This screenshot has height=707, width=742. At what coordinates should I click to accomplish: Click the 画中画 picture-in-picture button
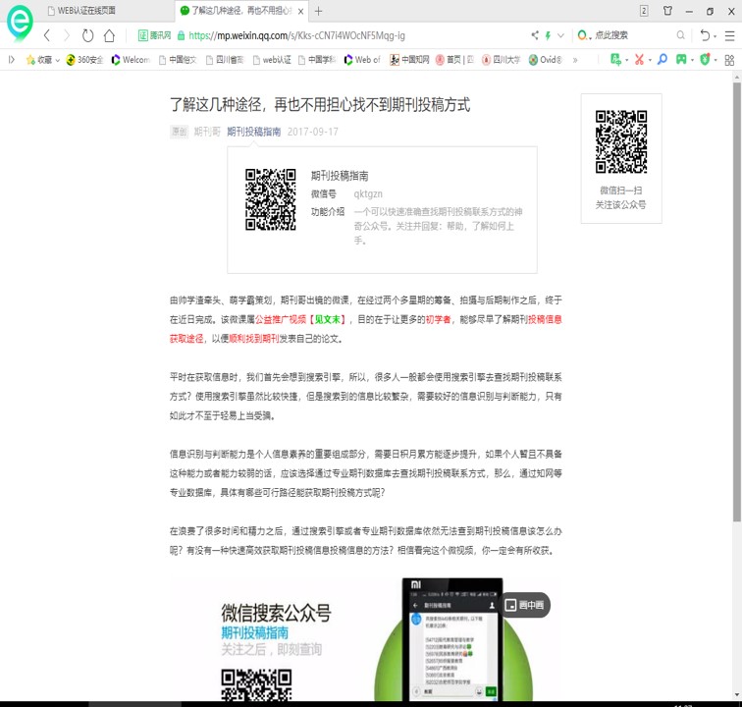tap(524, 605)
